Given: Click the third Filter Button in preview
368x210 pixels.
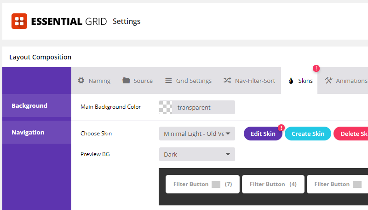Looking at the screenshot, I should tap(338, 184).
